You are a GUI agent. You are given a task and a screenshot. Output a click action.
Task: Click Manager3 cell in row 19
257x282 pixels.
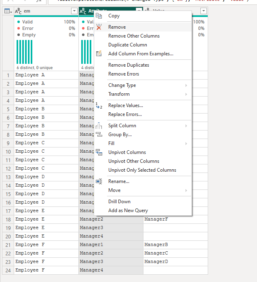click(x=111, y=228)
